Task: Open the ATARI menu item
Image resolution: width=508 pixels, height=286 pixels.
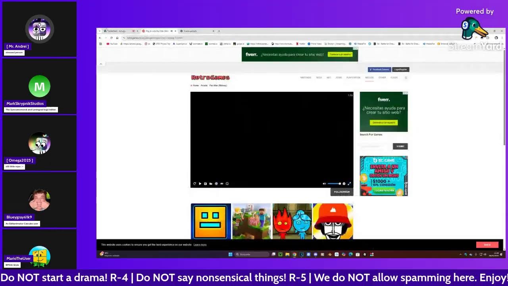Action: point(339,77)
